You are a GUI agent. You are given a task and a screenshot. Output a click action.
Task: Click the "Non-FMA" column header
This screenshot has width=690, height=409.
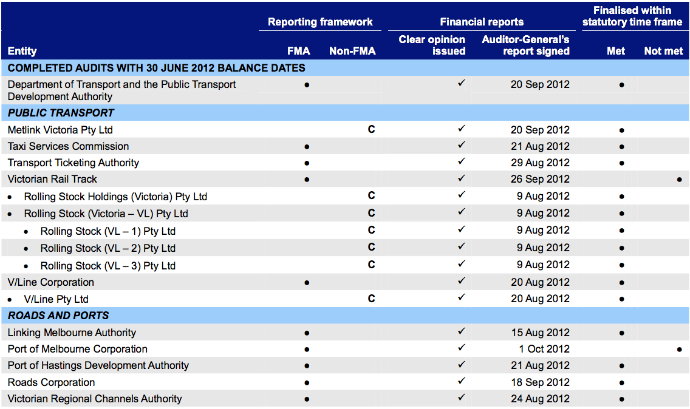coord(352,51)
